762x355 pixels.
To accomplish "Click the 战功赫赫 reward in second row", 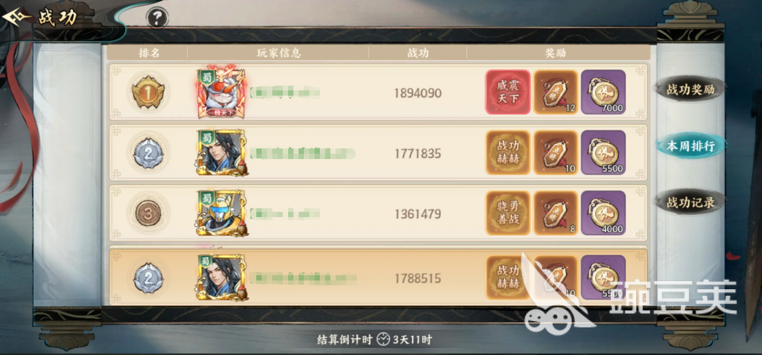I will coord(507,153).
